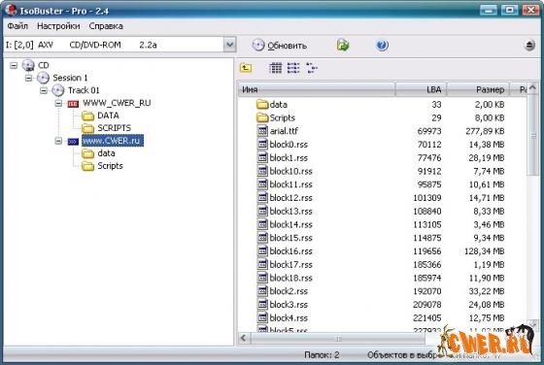
Task: Select the block1.rss file icon
Action: (263, 157)
